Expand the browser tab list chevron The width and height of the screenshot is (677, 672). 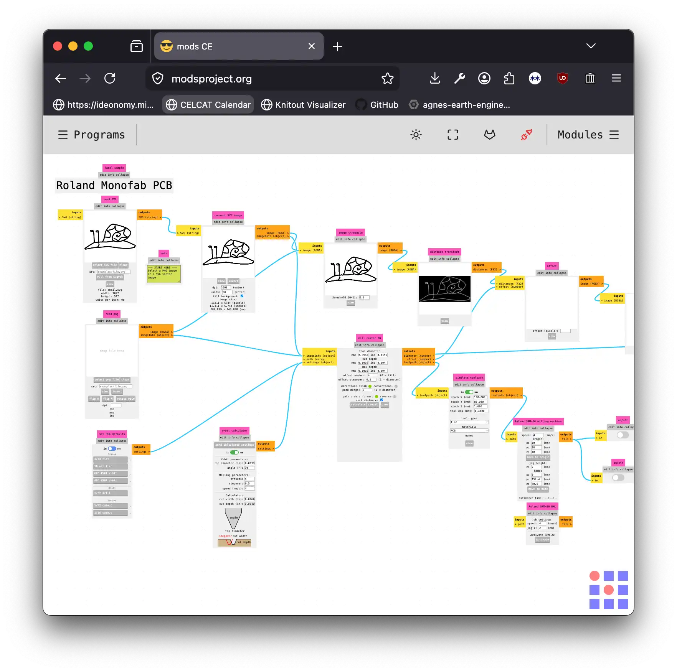(x=591, y=46)
